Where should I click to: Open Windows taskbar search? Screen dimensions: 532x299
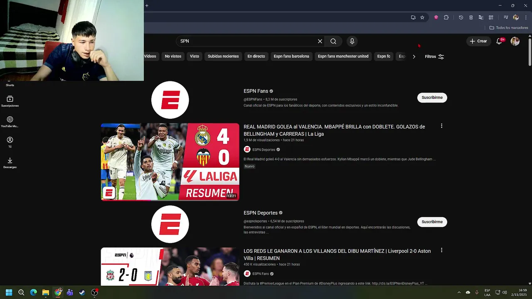tap(21, 292)
